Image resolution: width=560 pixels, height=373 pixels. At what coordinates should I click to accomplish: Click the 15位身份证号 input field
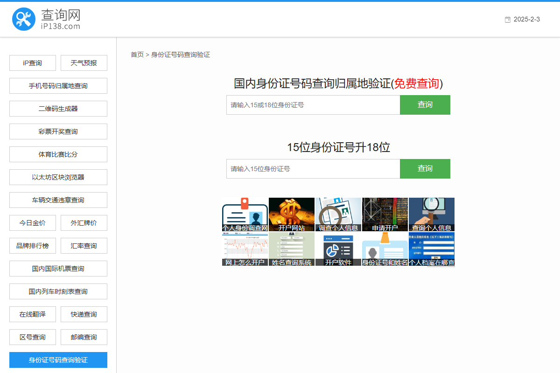313,169
